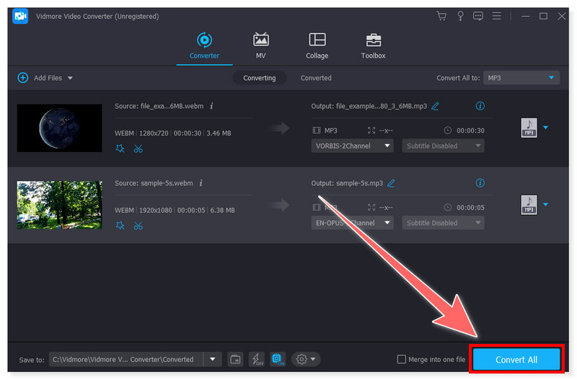This screenshot has height=380, width=577.
Task: Open the edit effects star icon for file_exa...6MB.webm
Action: 120,149
